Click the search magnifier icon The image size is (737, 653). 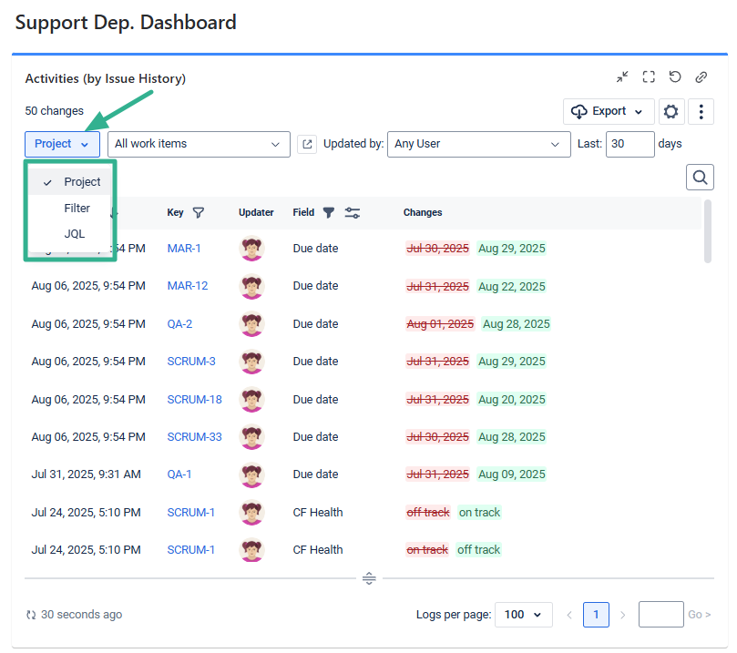(x=700, y=178)
